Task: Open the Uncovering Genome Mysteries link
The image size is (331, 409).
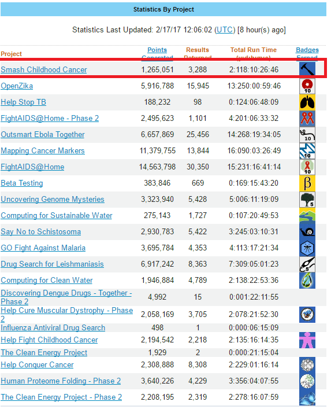Action: tap(53, 199)
